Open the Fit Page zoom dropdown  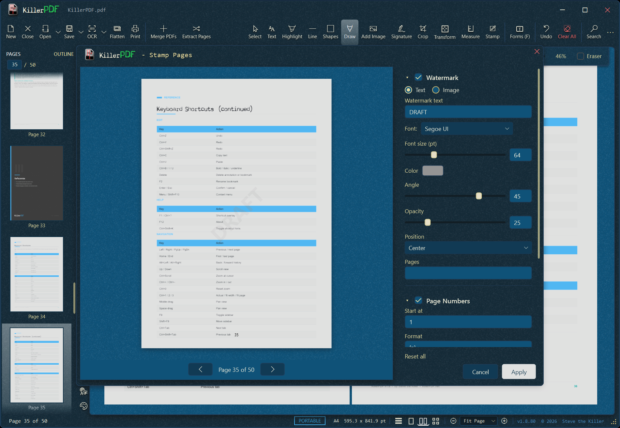[x=479, y=421]
